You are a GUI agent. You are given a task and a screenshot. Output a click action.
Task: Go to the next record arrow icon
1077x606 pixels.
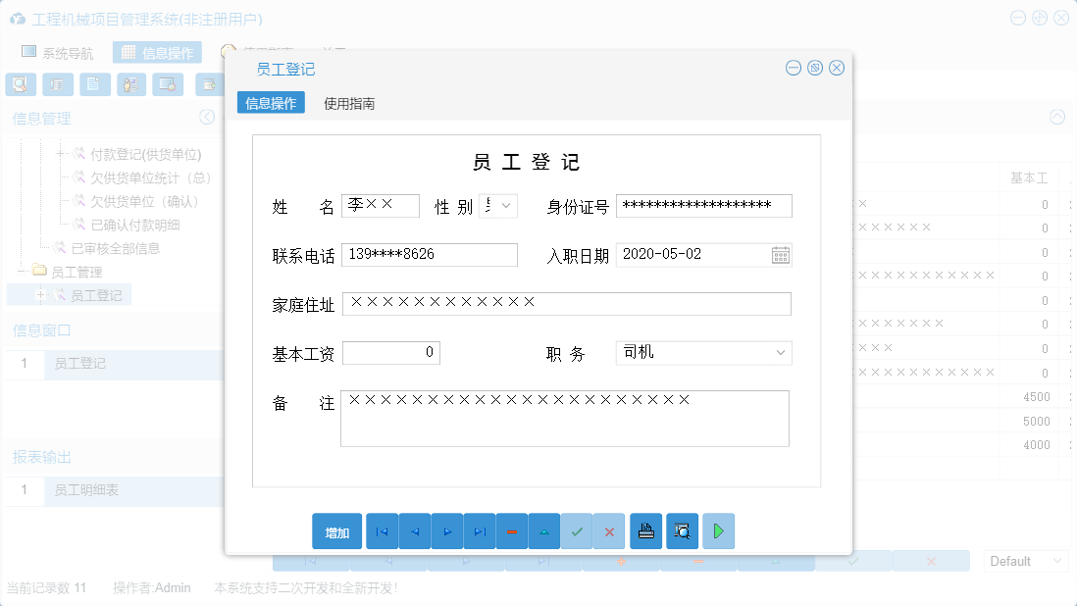pos(446,530)
